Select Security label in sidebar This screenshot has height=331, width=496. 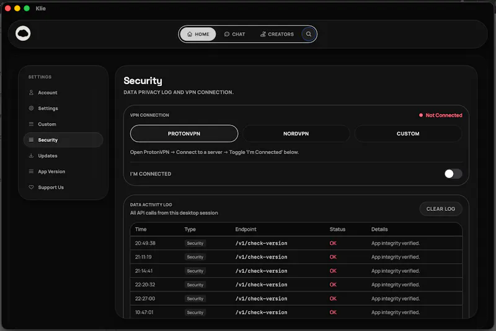[x=48, y=140]
